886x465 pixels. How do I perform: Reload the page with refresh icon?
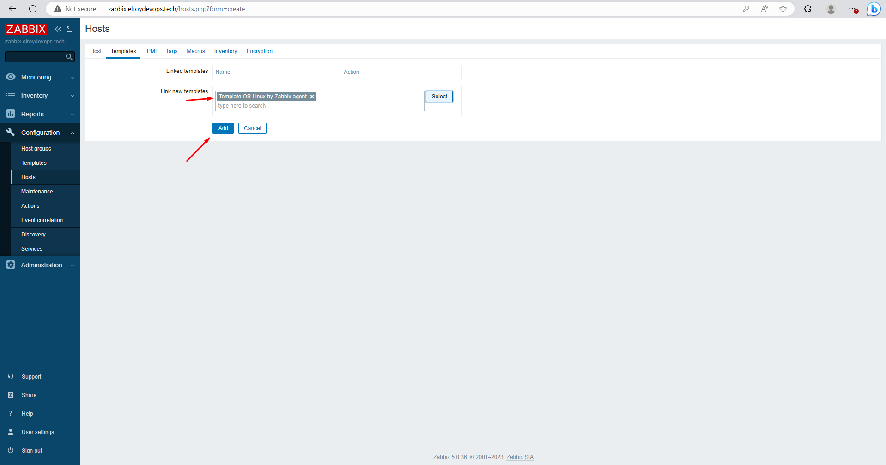click(x=33, y=9)
